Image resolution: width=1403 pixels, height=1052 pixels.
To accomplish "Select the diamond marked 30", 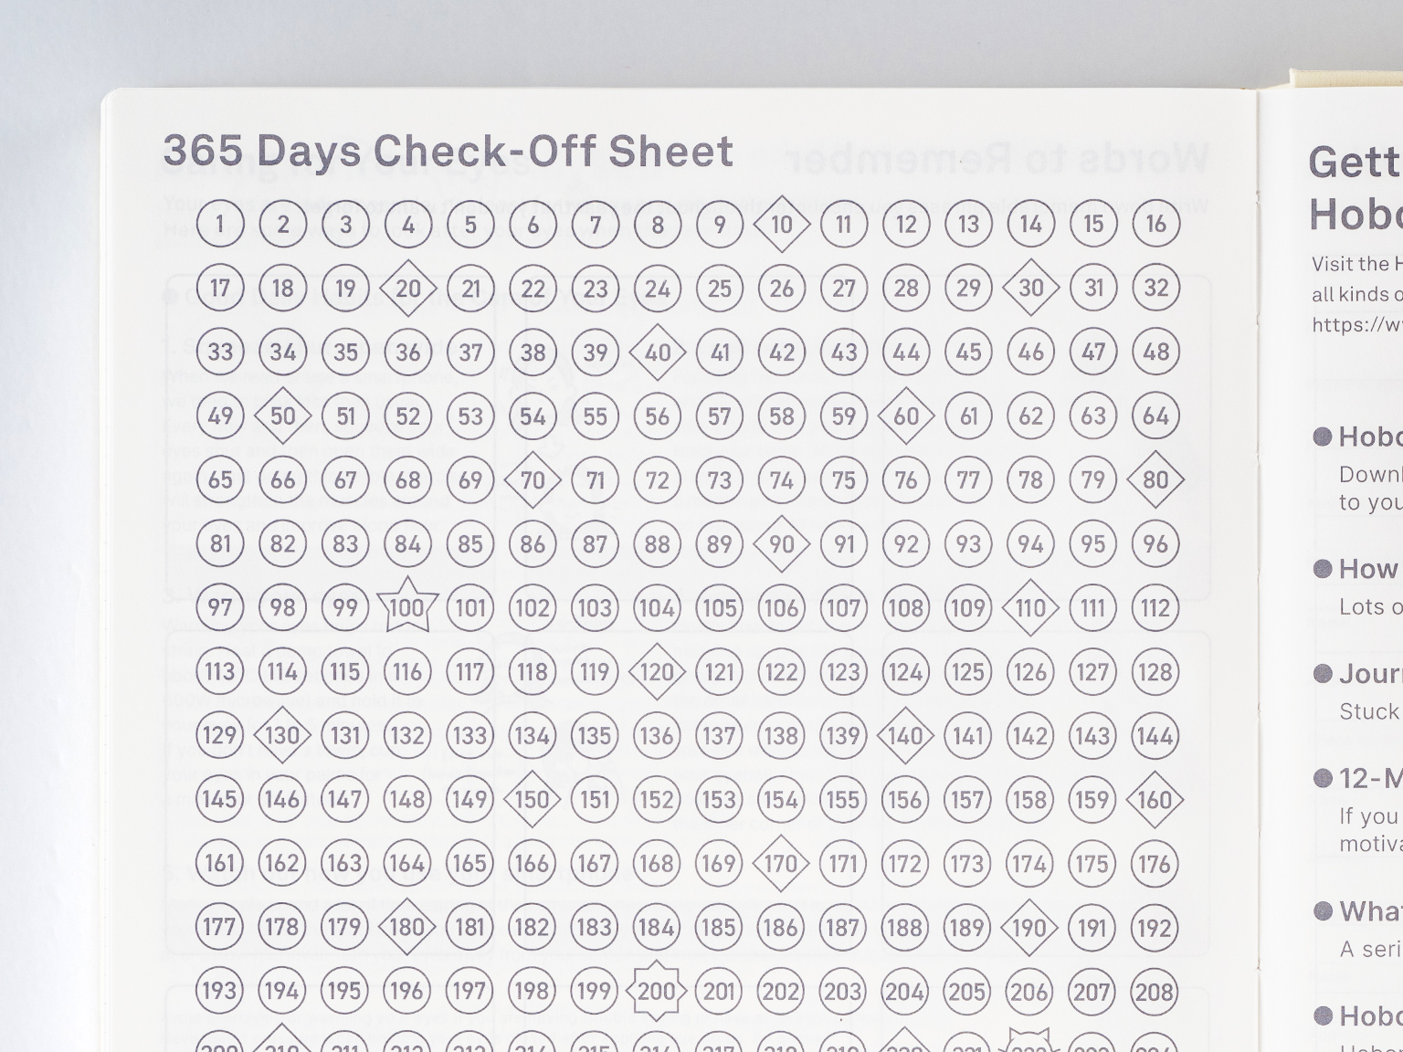I will click(1031, 288).
